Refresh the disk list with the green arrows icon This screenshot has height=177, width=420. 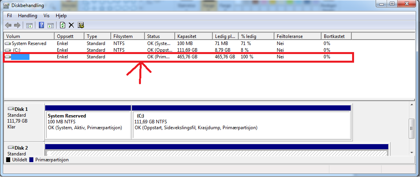(63, 25)
